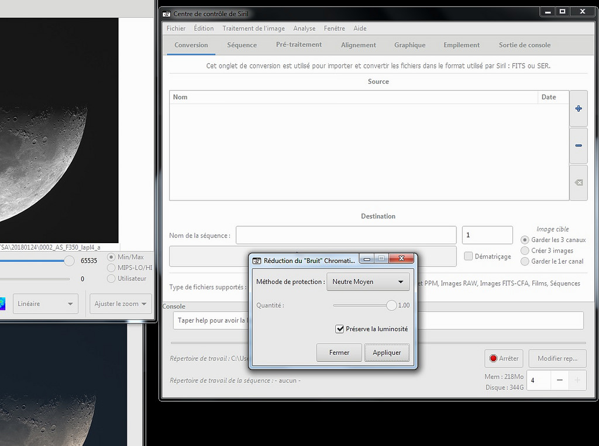Click the plus icon to add source files
Screen dimensions: 599x446
click(x=579, y=109)
